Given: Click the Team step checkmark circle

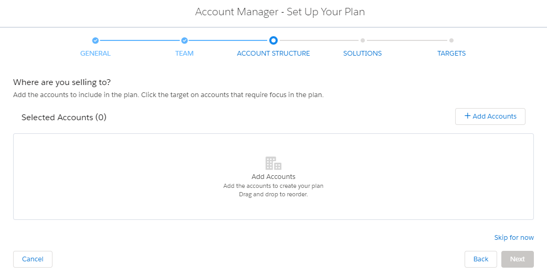Looking at the screenshot, I should pyautogui.click(x=185, y=40).
